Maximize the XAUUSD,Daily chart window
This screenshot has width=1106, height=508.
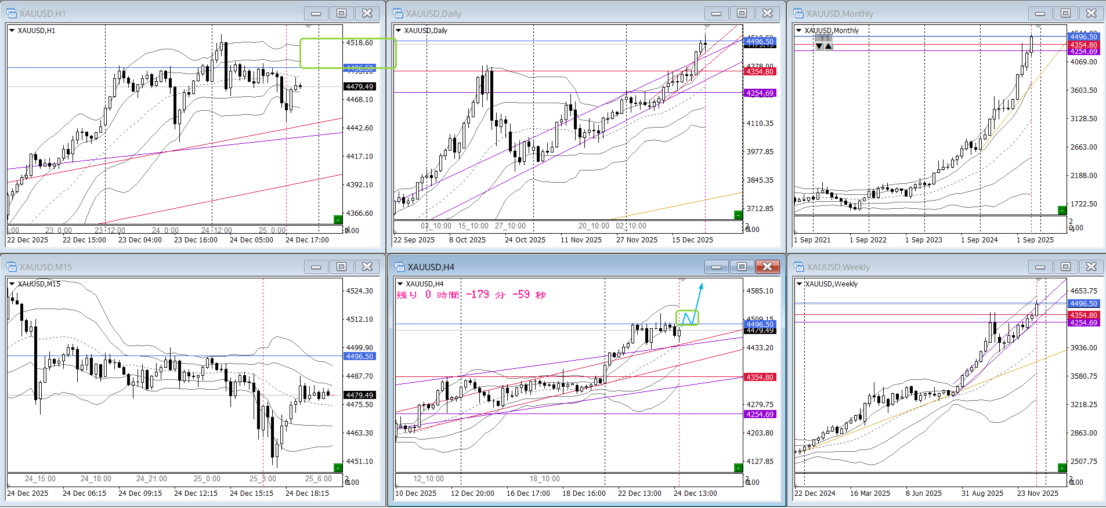(x=742, y=13)
